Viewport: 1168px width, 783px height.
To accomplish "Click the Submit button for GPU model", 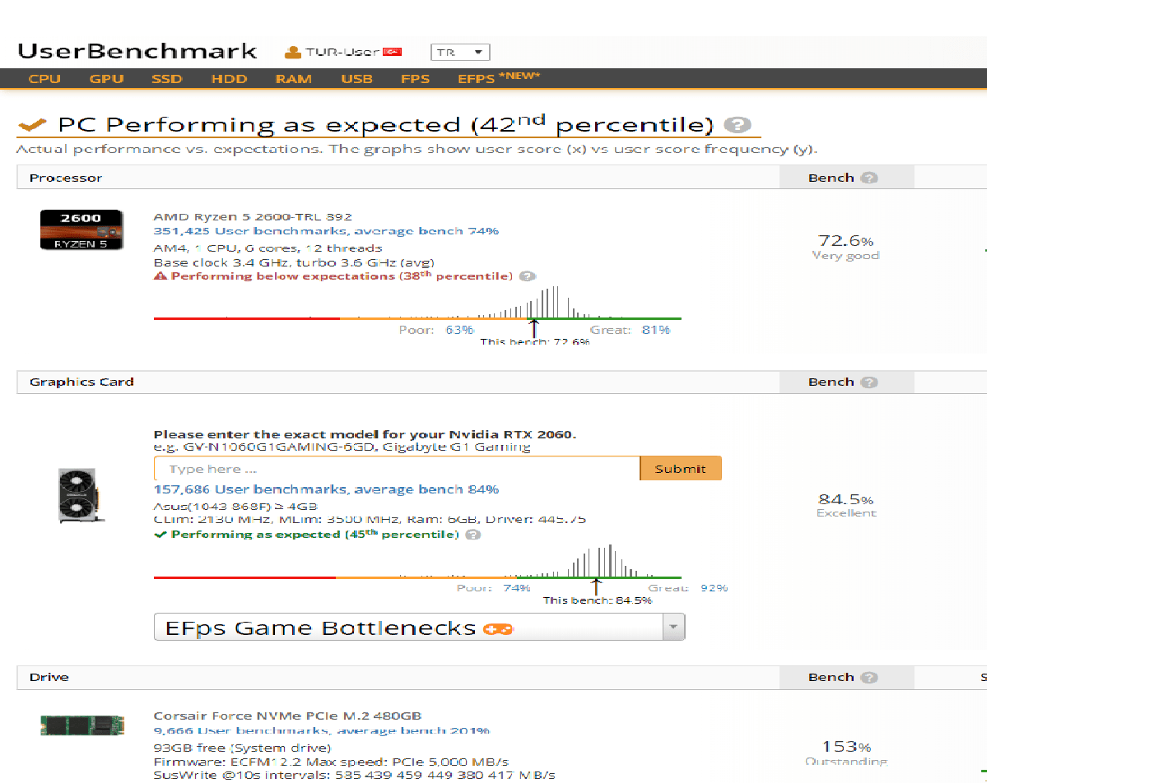I will pyautogui.click(x=681, y=468).
